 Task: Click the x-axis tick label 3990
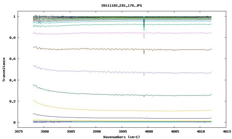97,131
